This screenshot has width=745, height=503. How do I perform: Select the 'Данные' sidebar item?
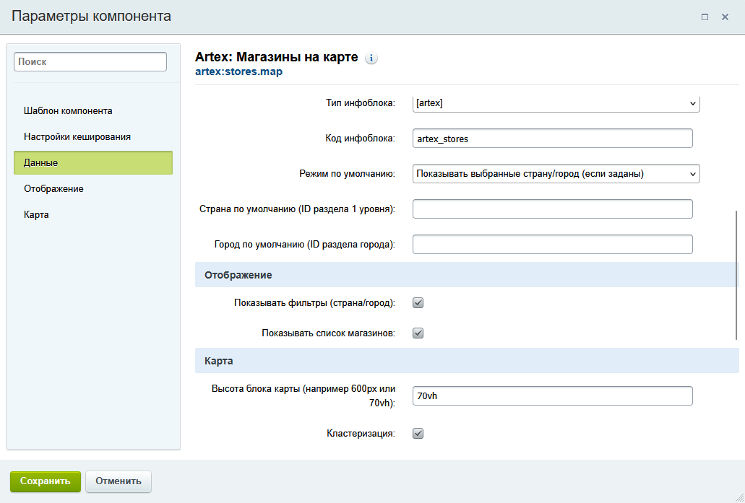93,163
